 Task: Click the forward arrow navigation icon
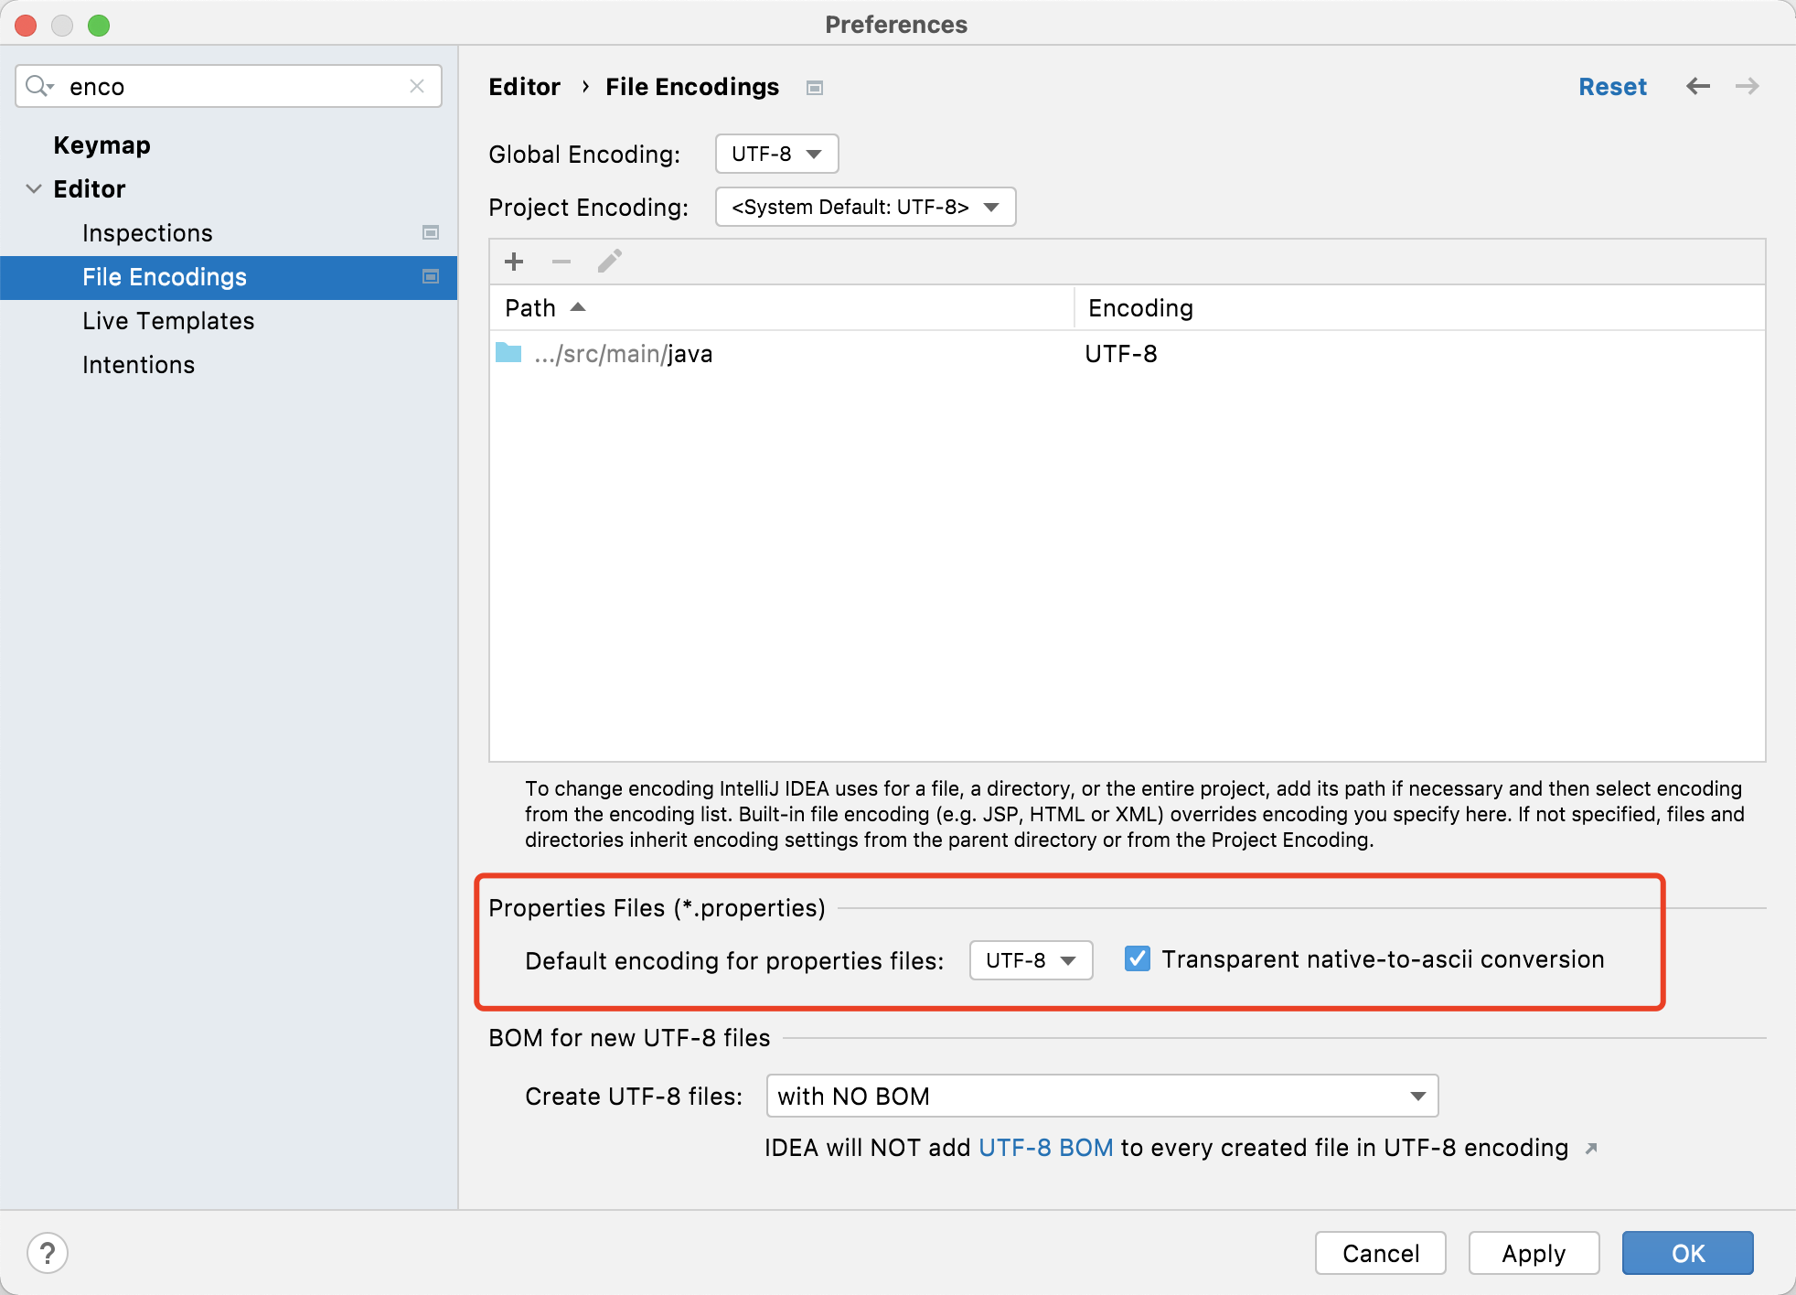tap(1747, 86)
